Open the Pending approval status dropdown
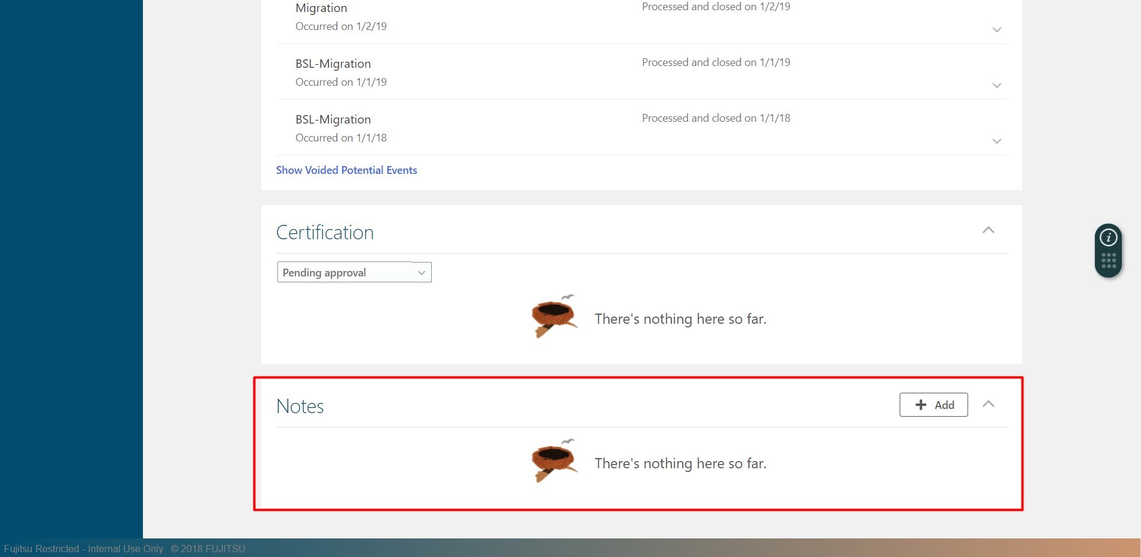Image resolution: width=1141 pixels, height=557 pixels. [354, 272]
